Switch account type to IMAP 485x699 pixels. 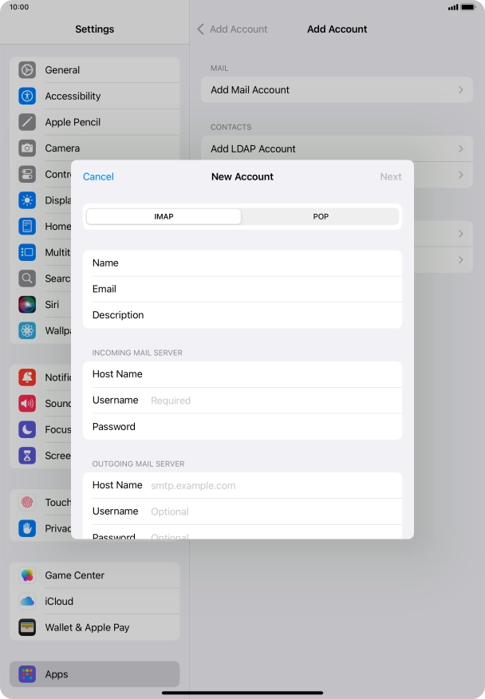point(164,216)
